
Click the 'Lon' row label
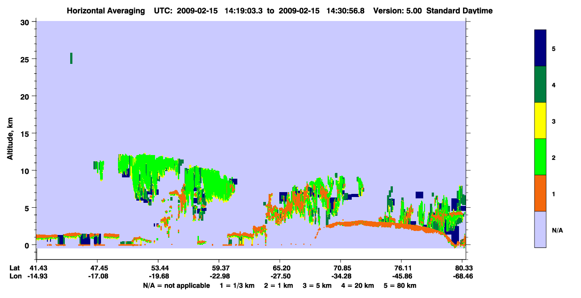point(15,276)
